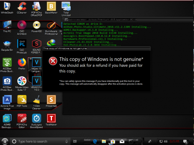Viewport: 194px width, 145px height.
Task: Click the Administrator console title bar
Action: tap(128, 19)
